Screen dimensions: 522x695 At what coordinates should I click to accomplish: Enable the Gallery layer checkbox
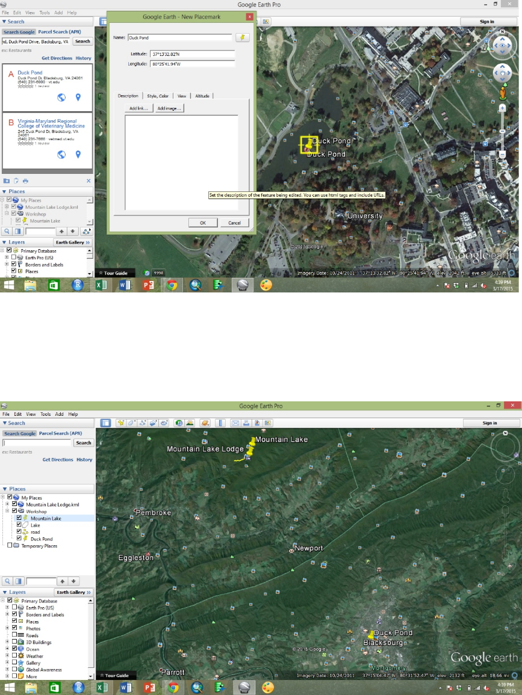(x=14, y=662)
